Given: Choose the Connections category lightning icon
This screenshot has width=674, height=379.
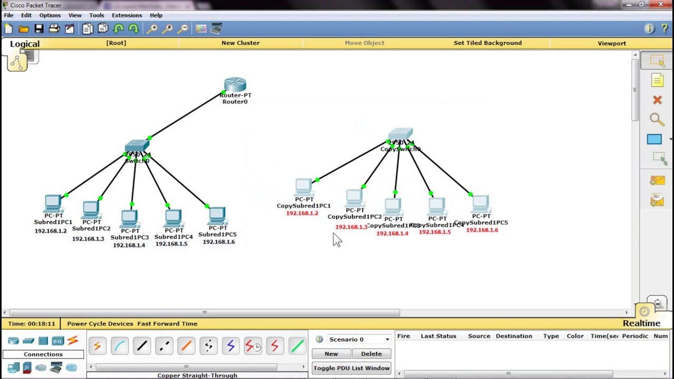Looking at the screenshot, I should click(x=73, y=341).
